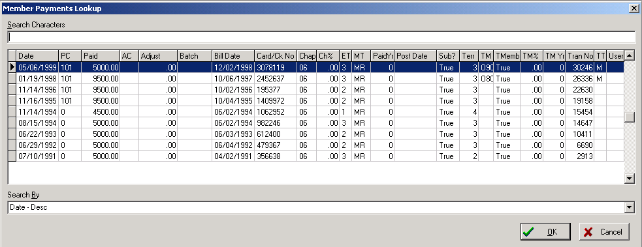Click card number 982246 cell
The height and width of the screenshot is (247, 642).
[x=276, y=123]
